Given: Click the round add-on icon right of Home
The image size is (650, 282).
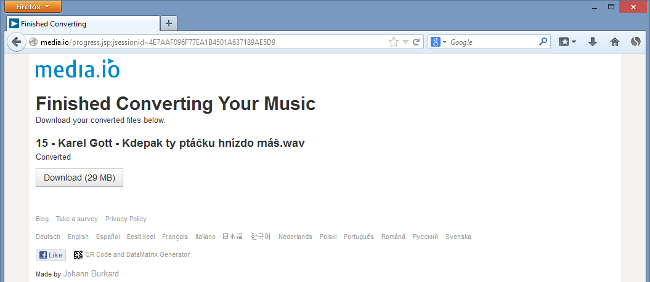Looking at the screenshot, I should pos(635,42).
